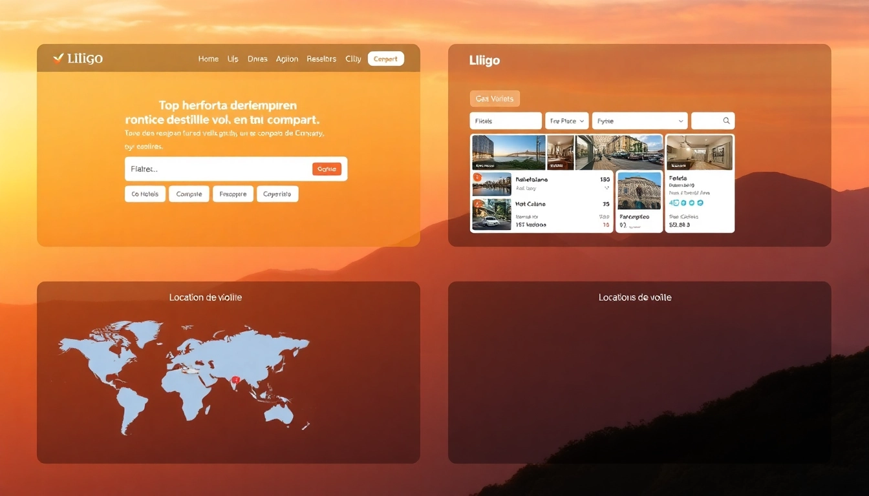Click the orange badge on white car thumbnail
The height and width of the screenshot is (496, 869).
[x=478, y=203]
